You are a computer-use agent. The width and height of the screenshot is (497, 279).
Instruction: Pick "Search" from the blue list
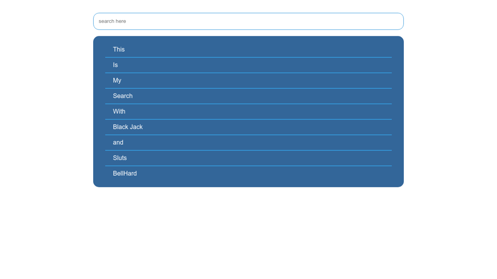(123, 96)
